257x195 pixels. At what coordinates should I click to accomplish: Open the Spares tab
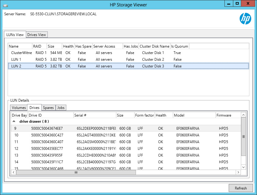48,108
